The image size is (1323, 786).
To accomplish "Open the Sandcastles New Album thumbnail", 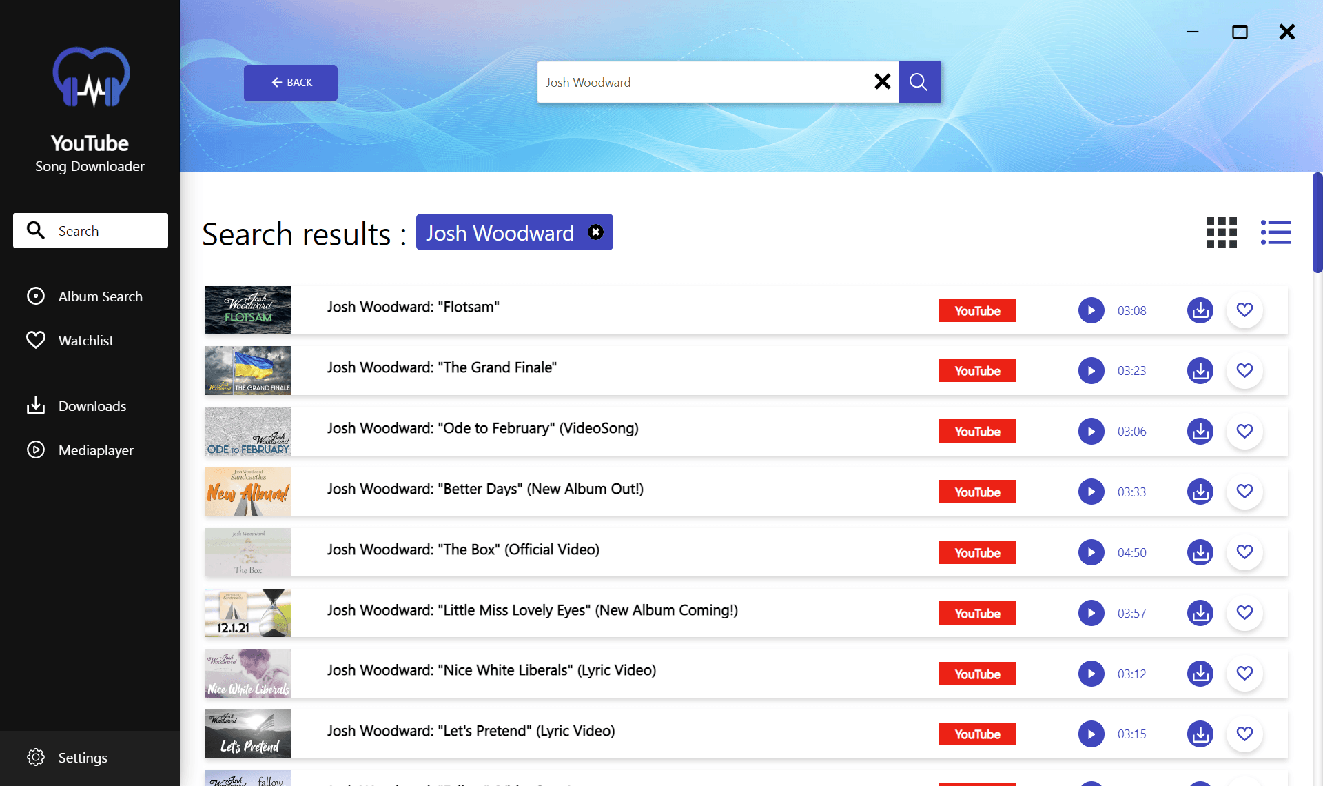I will click(248, 492).
